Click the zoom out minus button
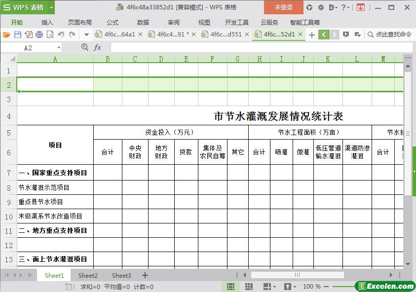Screen dimensions: 416x292 pos(326,287)
